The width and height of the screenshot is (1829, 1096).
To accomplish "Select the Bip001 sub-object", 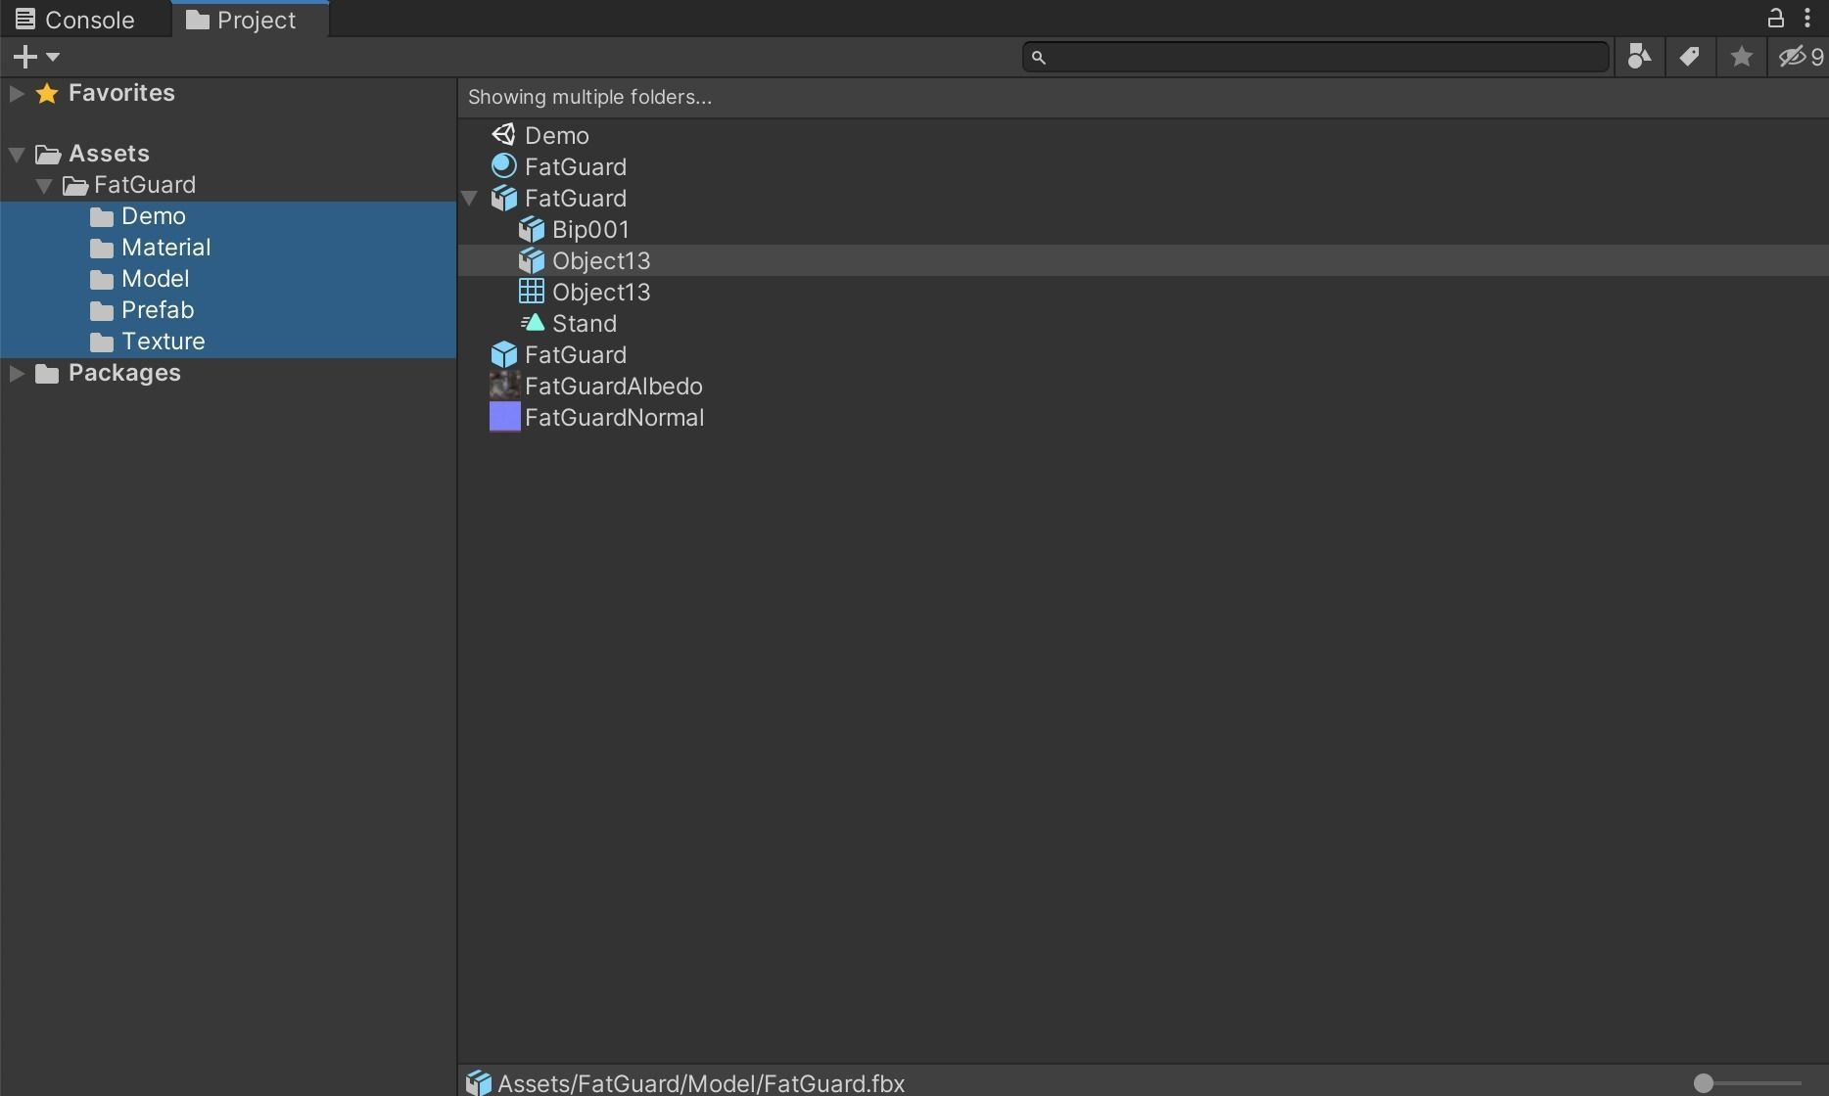I will point(1144,229).
